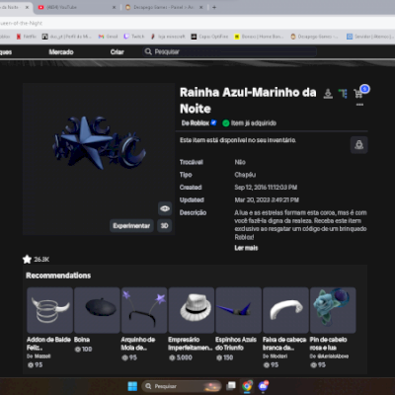Switch item preview to 3D
Viewport: 395px width, 395px height.
coord(165,226)
